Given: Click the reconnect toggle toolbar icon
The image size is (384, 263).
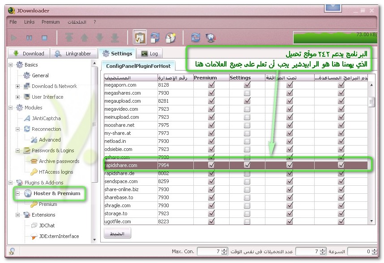Looking at the screenshot, I should [155, 38].
